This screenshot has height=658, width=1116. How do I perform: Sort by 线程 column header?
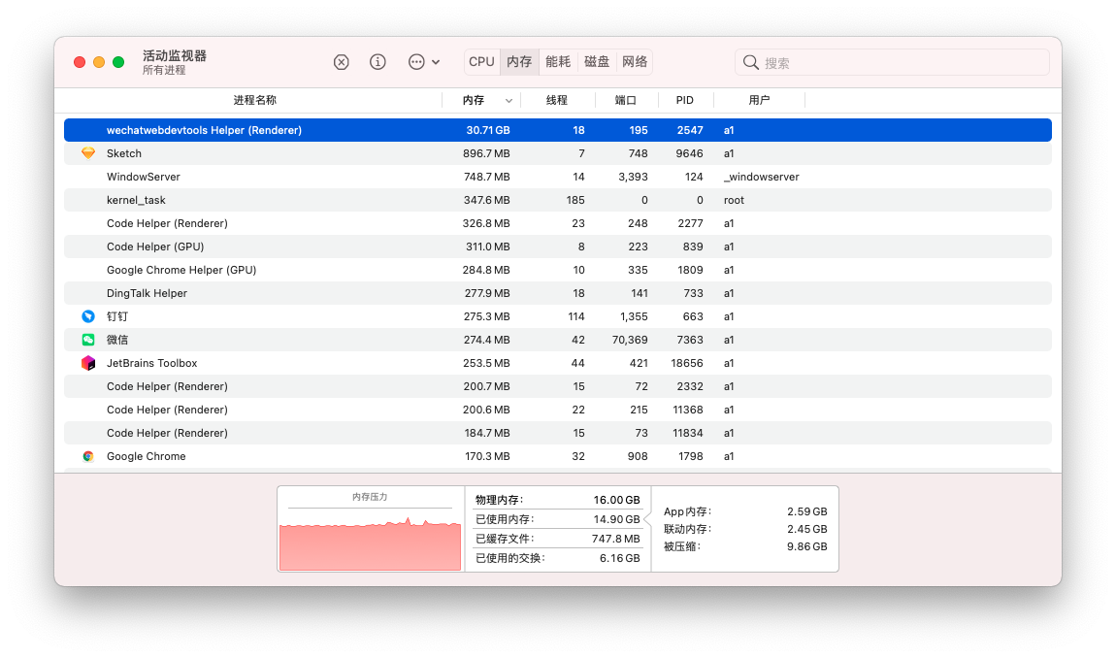pyautogui.click(x=557, y=100)
